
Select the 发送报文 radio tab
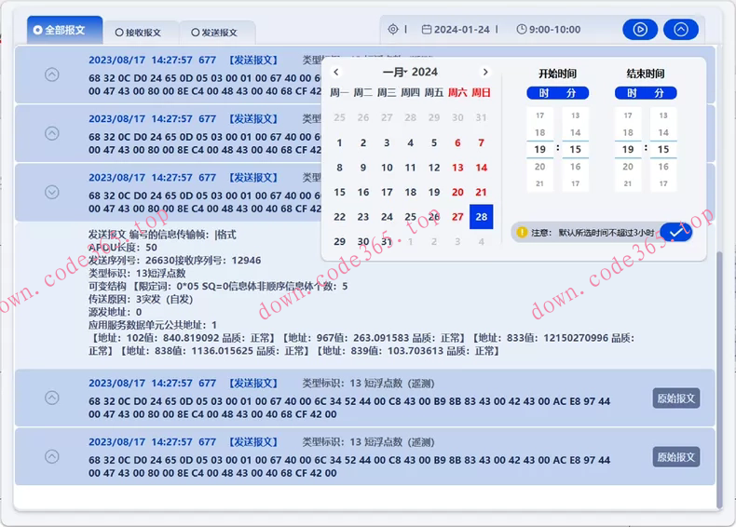(213, 33)
